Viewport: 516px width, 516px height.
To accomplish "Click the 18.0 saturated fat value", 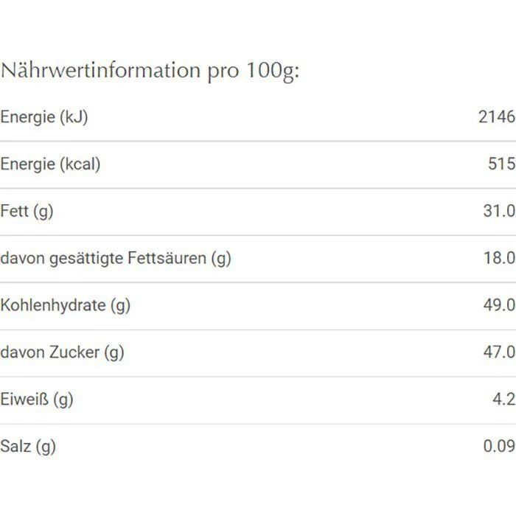I will tap(499, 258).
